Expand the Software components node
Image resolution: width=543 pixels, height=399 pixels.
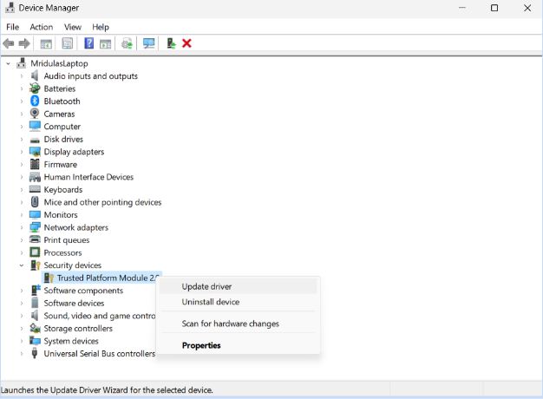(x=22, y=291)
